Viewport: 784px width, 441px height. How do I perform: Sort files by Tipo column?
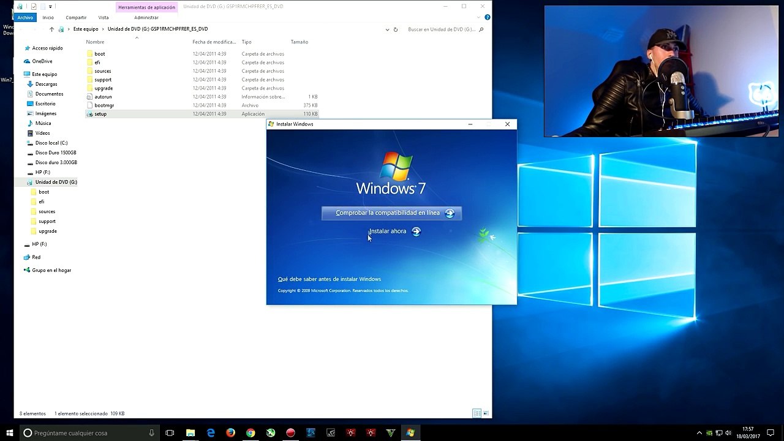point(246,42)
